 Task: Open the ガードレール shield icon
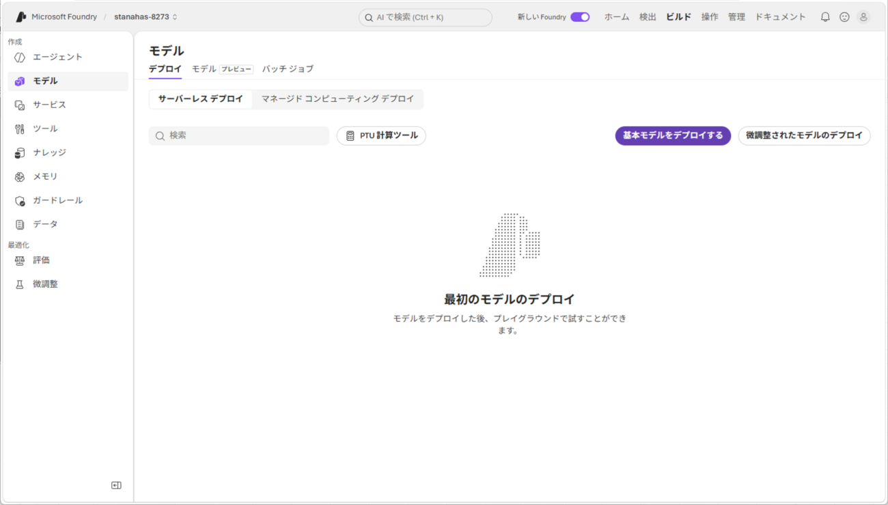point(20,201)
